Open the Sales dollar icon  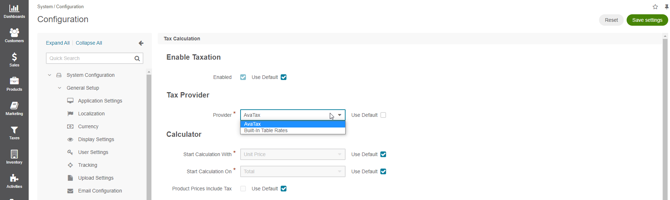coord(14,57)
